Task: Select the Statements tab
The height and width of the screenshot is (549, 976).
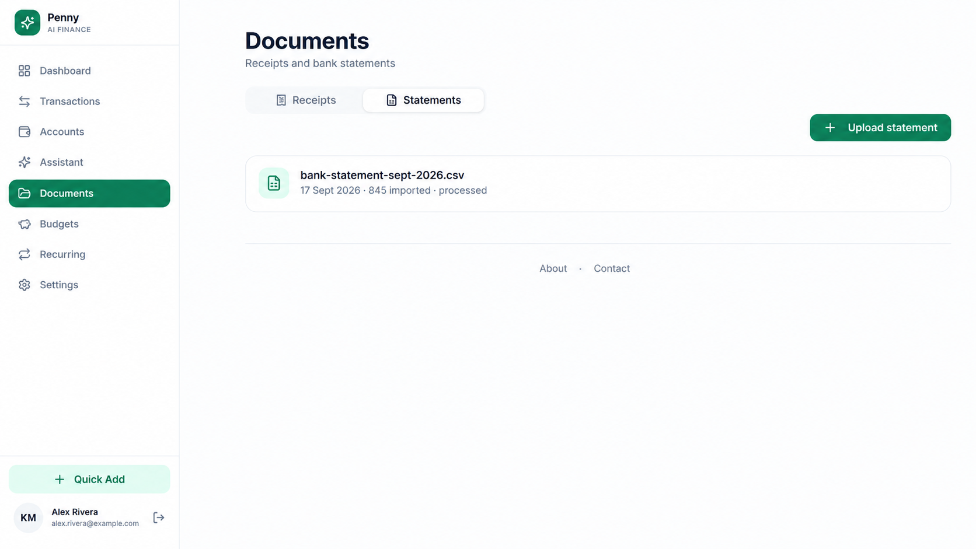Action: (423, 100)
